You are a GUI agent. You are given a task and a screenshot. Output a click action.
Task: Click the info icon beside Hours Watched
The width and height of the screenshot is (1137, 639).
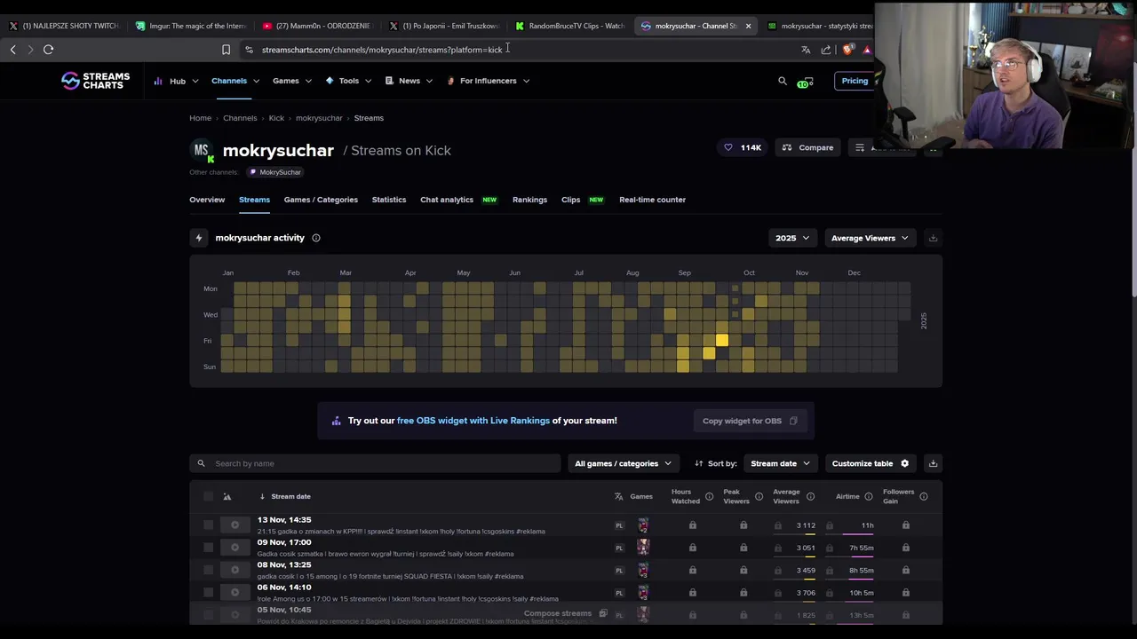click(709, 497)
